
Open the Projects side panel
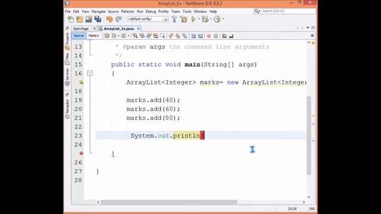click(67, 41)
